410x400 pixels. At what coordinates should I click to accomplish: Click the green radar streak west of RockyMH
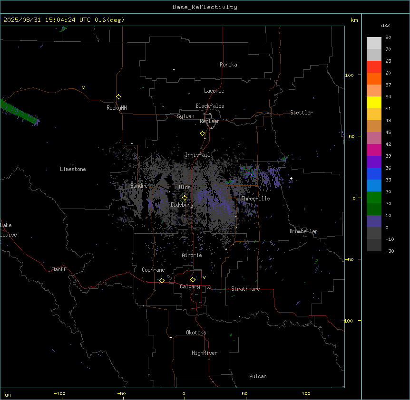click(x=20, y=112)
